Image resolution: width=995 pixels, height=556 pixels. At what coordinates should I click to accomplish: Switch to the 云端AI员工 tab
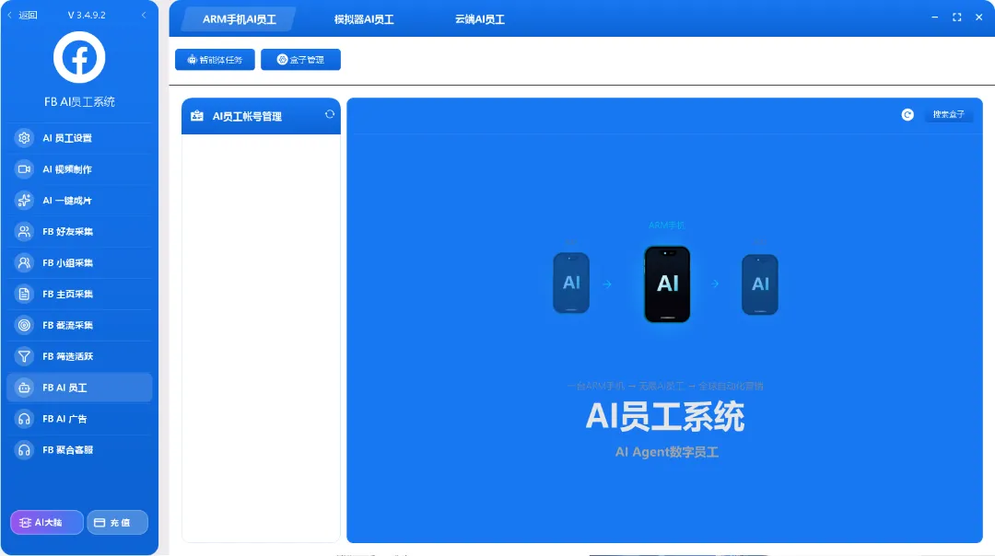tap(479, 17)
